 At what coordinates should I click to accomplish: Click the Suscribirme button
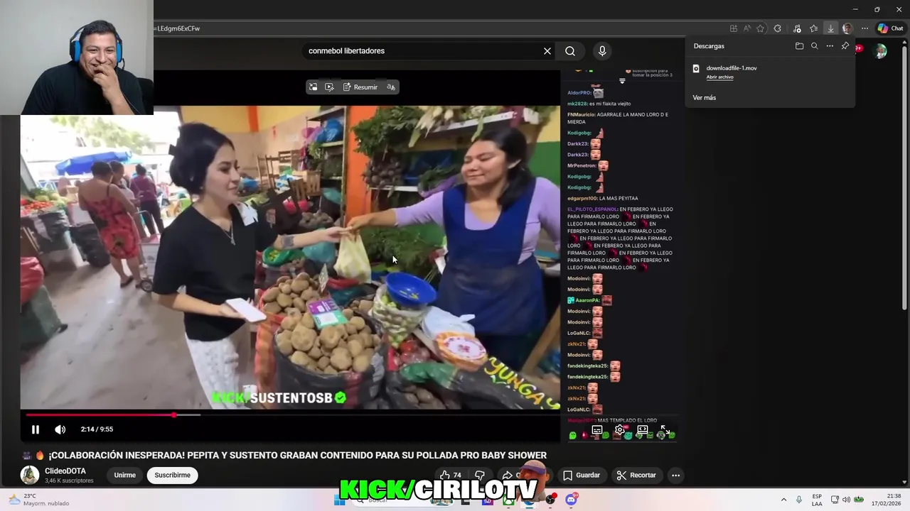click(x=172, y=476)
